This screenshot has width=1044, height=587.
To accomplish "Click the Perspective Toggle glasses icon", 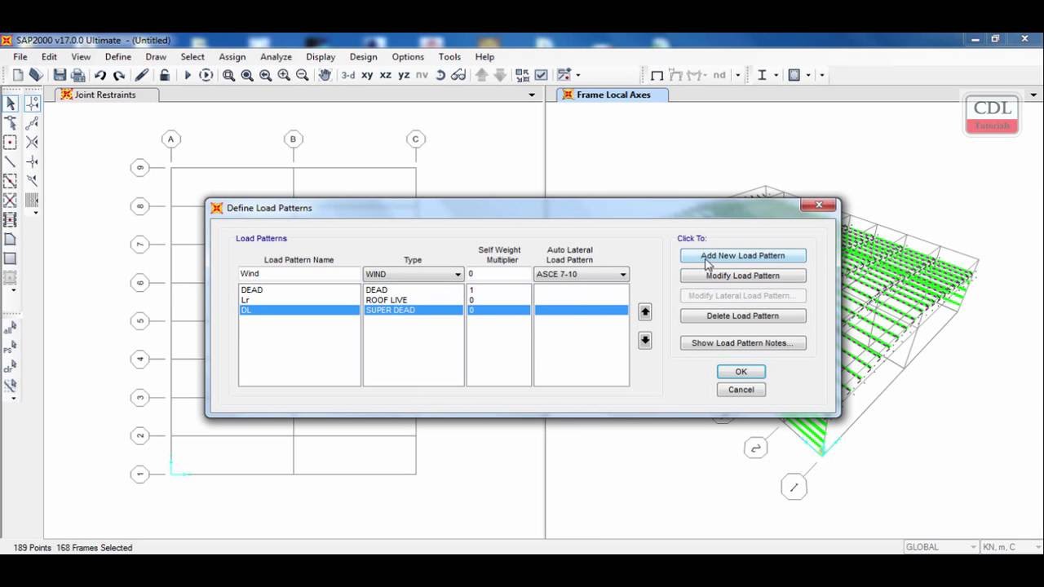I will (x=459, y=75).
